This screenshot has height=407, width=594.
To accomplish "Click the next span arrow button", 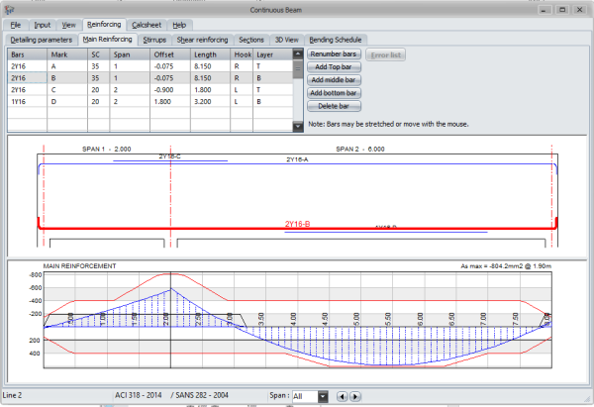I will [x=355, y=396].
